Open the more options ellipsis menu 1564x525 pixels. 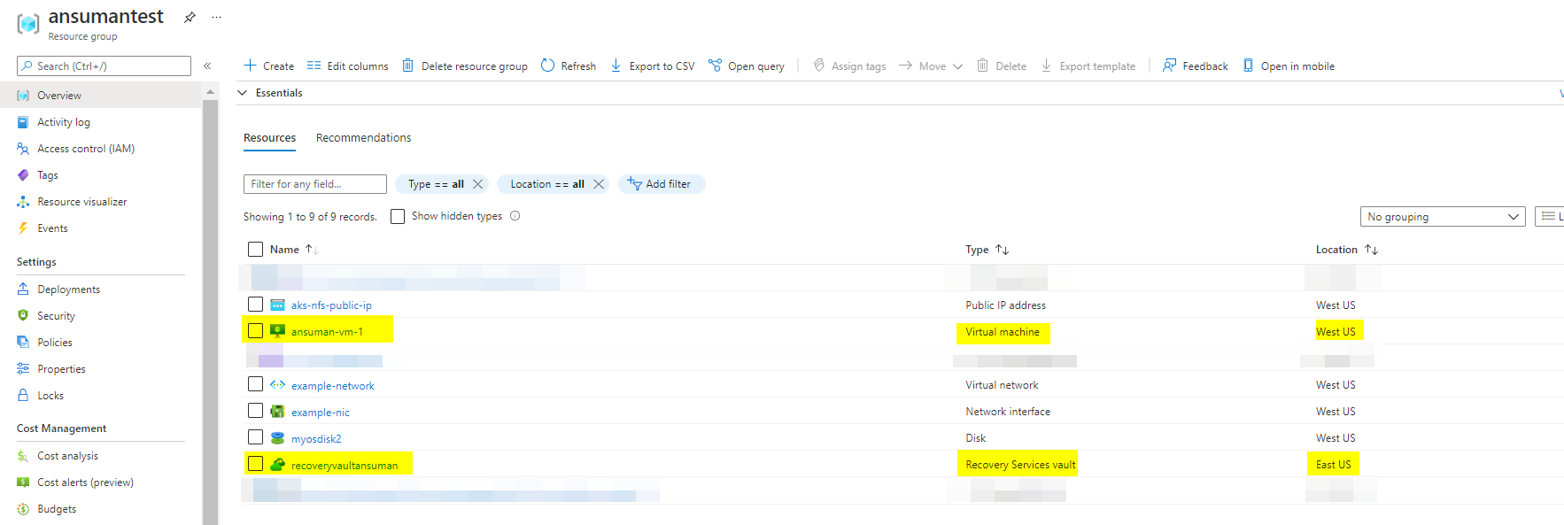(x=217, y=17)
